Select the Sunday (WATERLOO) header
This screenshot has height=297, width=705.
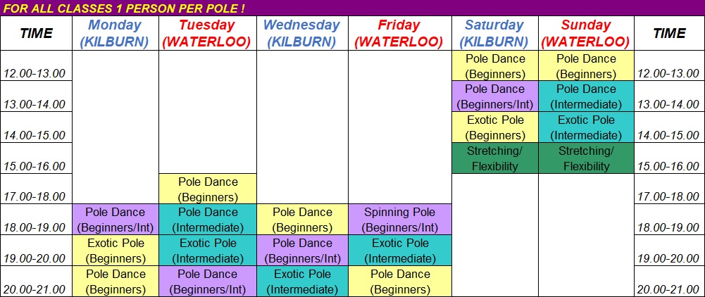pos(586,33)
